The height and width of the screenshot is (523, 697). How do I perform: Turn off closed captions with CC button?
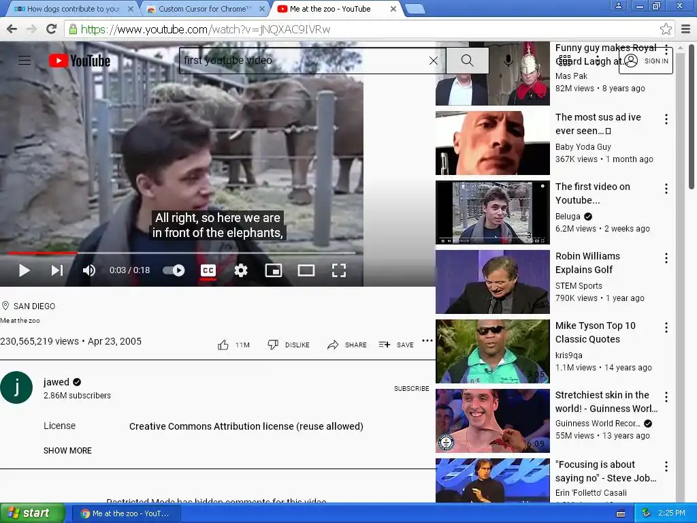[x=208, y=270]
